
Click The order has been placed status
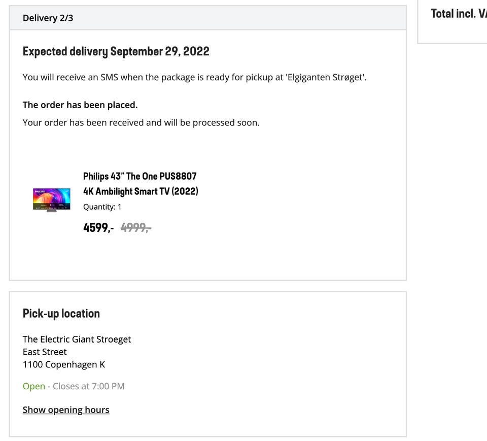80,105
